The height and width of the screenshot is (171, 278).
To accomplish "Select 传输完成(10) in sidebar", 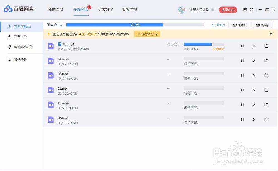I will click(21, 47).
